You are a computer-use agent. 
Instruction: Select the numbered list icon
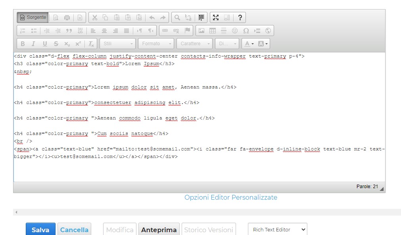(x=23, y=31)
